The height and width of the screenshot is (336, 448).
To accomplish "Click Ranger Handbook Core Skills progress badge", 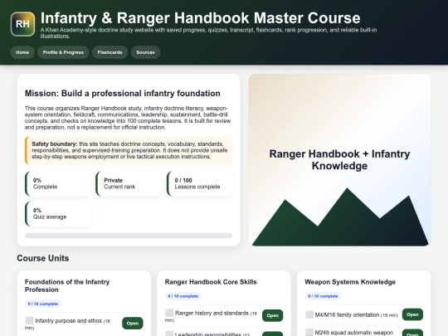I will (x=183, y=296).
